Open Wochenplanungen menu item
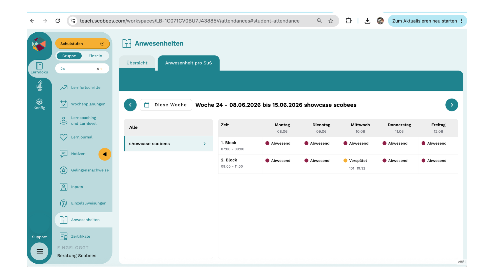The image size is (485, 273). pyautogui.click(x=88, y=104)
